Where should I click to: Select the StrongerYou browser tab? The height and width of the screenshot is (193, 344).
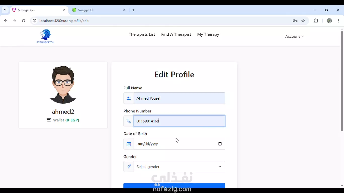(38, 10)
